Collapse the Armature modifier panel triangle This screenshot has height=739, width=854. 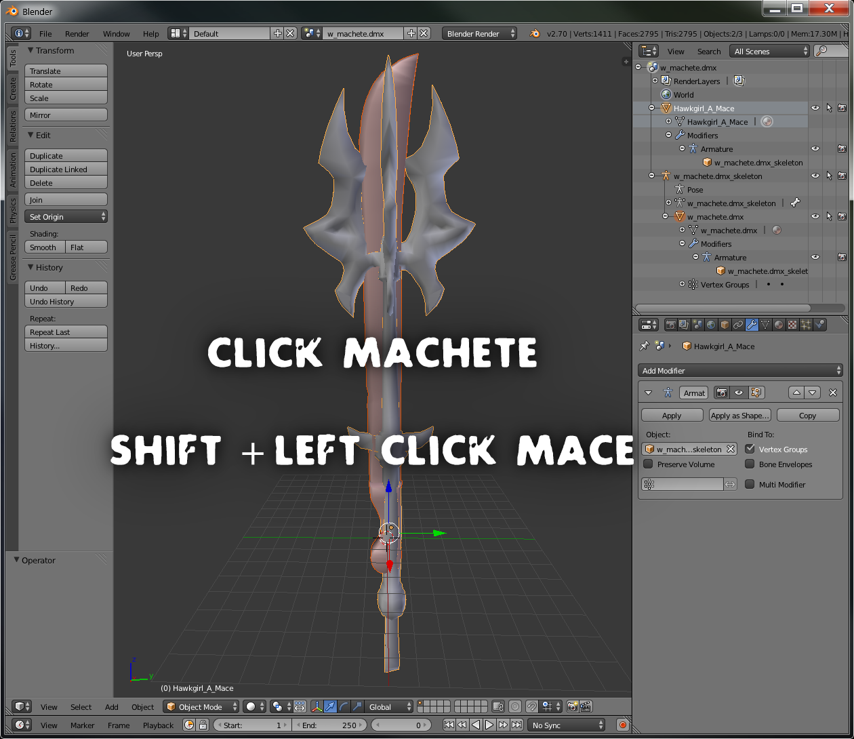[x=648, y=393]
